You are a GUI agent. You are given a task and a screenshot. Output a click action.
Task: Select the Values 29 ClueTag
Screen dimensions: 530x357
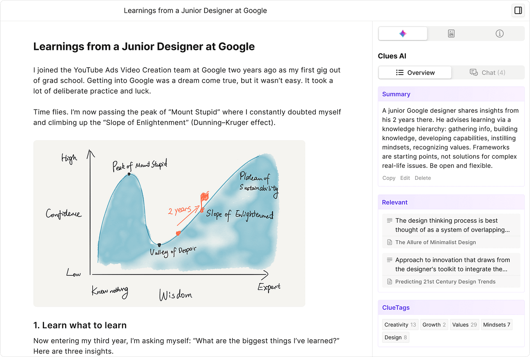464,324
